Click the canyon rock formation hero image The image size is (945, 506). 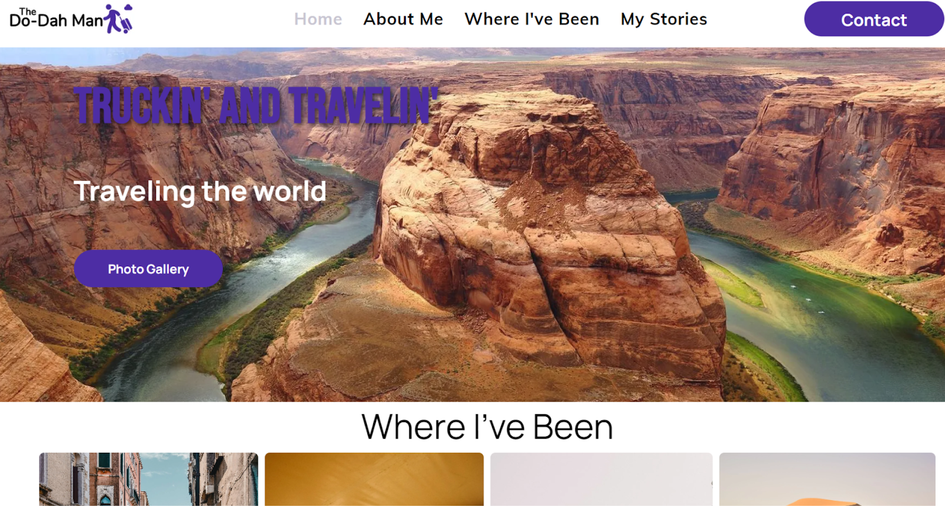549,236
